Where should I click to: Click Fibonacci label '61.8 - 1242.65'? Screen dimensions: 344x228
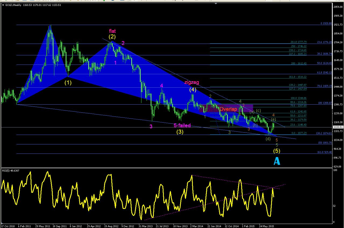click(x=299, y=111)
